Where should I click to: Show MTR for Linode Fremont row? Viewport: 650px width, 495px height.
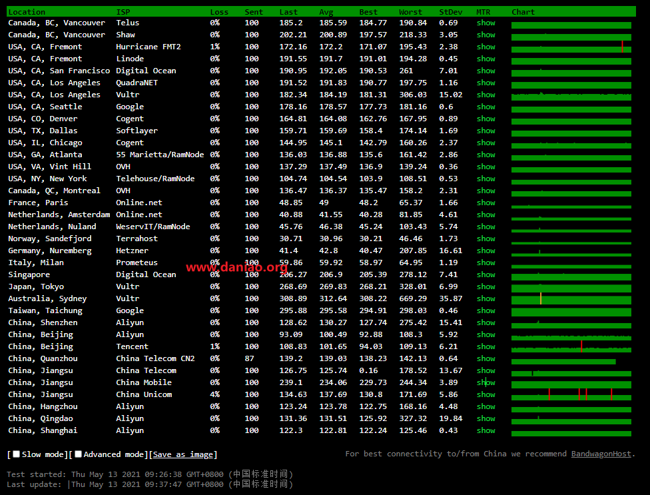pyautogui.click(x=486, y=59)
